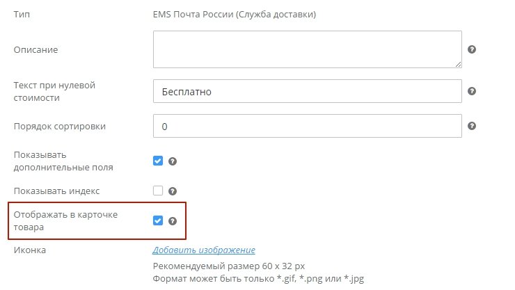Click the Описание textarea resize handle
Viewport: 515px width, 290px height.
(458, 64)
